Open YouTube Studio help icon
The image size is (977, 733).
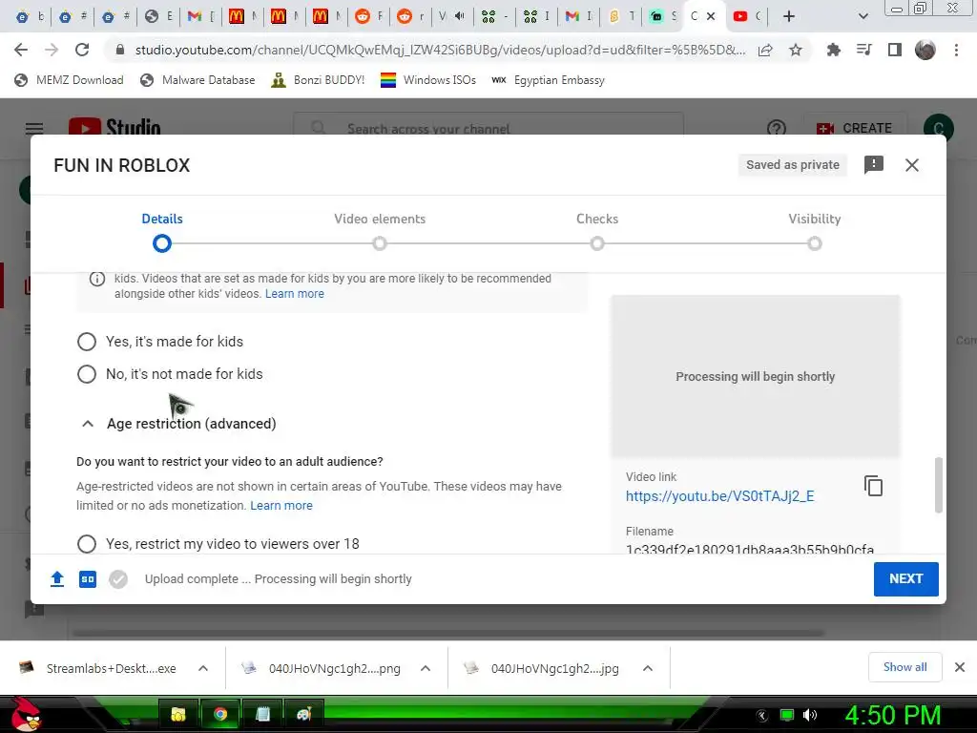coord(777,129)
